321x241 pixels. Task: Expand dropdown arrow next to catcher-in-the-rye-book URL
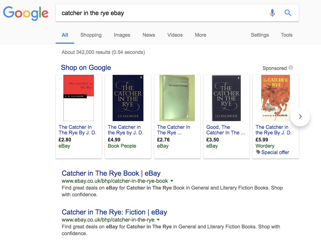(x=172, y=181)
